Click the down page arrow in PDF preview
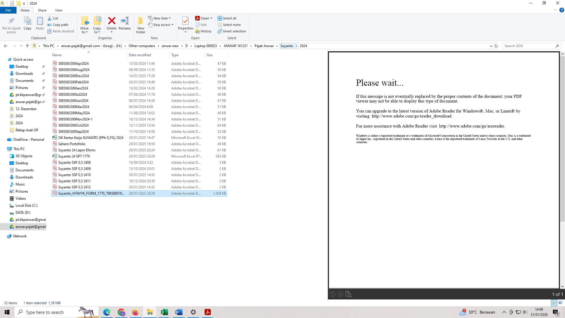This screenshot has width=565, height=318. point(340,294)
